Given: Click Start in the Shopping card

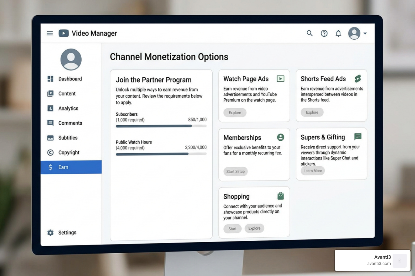Looking at the screenshot, I should pyautogui.click(x=232, y=229).
